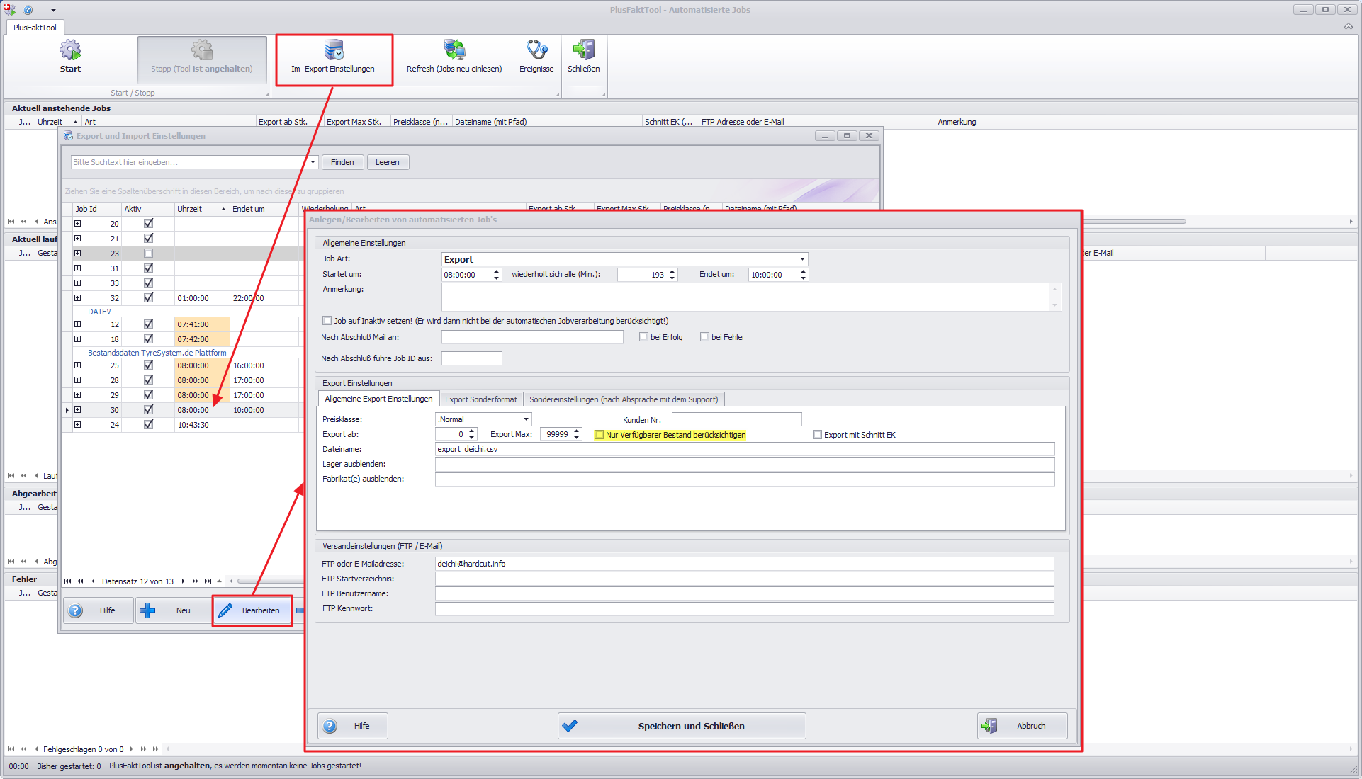Click the Leeren button
Viewport: 1362px width, 779px height.
[387, 162]
